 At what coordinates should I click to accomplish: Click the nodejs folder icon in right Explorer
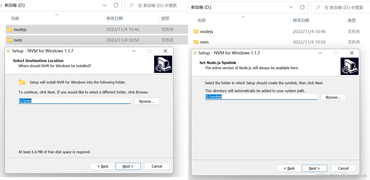tap(196, 31)
